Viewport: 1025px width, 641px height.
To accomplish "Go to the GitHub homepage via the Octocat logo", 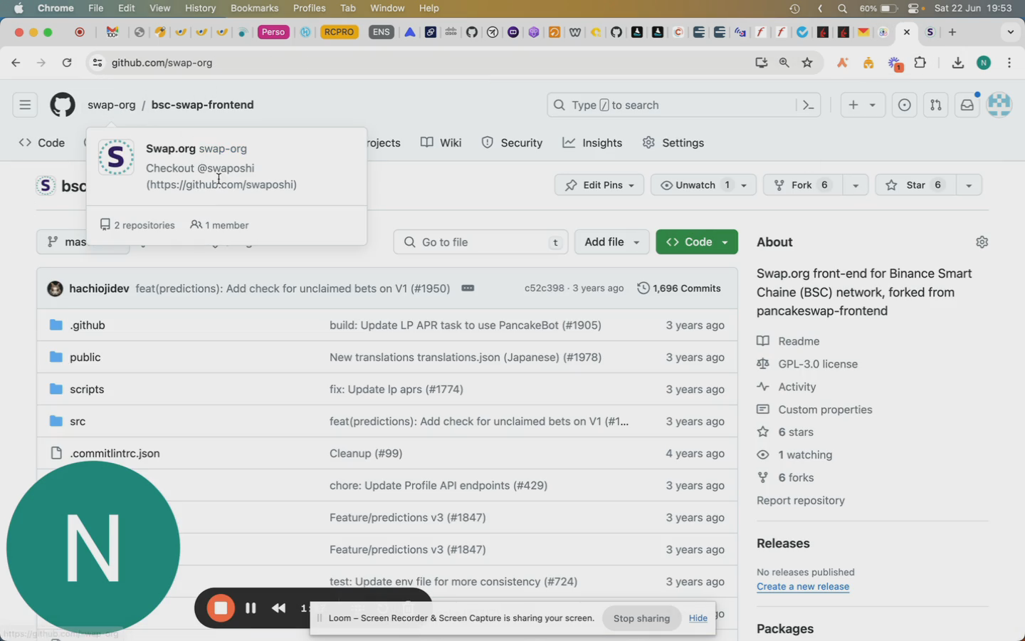I will (63, 105).
